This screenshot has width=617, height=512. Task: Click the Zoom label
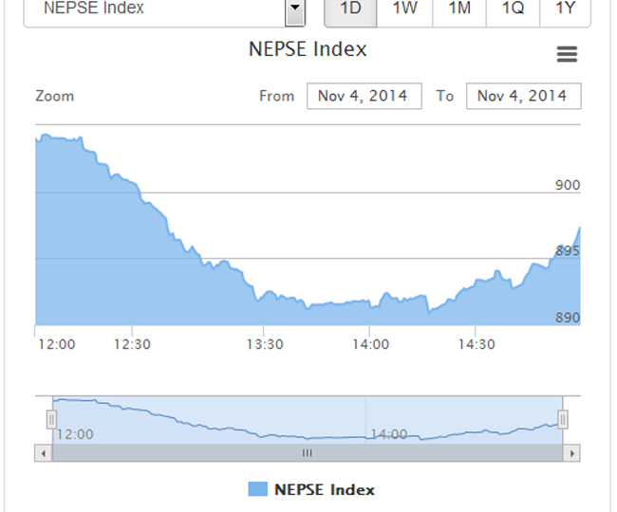click(55, 97)
